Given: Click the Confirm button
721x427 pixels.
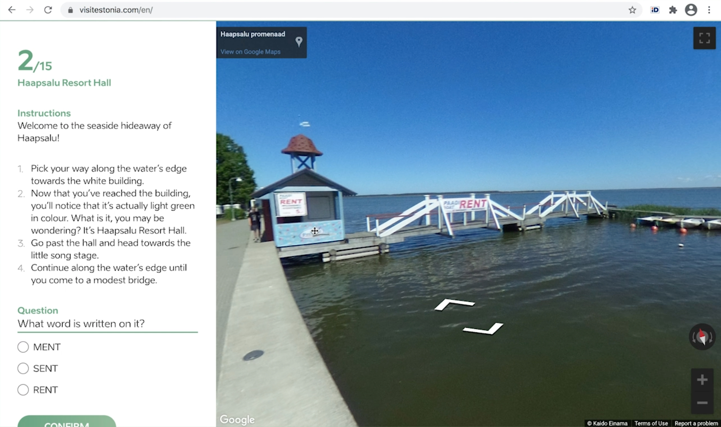Looking at the screenshot, I should click(67, 422).
